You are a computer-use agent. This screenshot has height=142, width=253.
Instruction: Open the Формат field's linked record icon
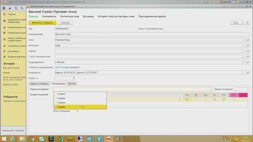[x=248, y=51]
